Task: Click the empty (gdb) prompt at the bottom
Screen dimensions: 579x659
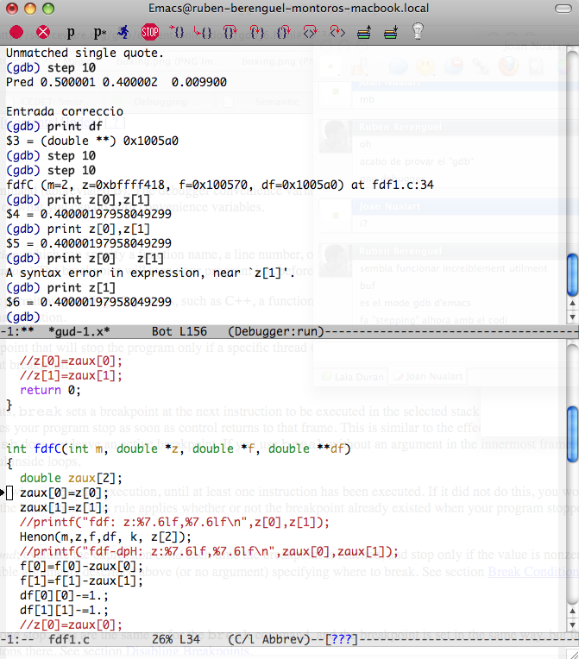Action: 23,317
